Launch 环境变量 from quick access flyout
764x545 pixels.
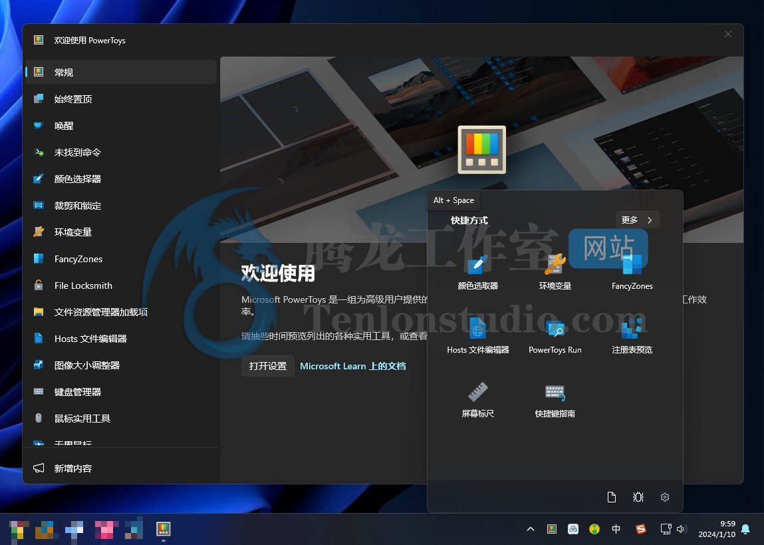(555, 272)
